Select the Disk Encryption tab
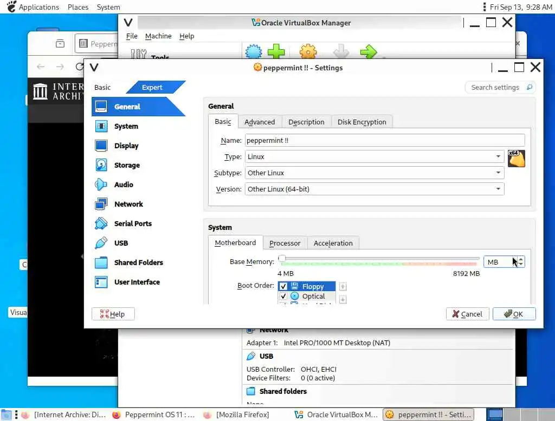The width and height of the screenshot is (555, 421). 362,122
